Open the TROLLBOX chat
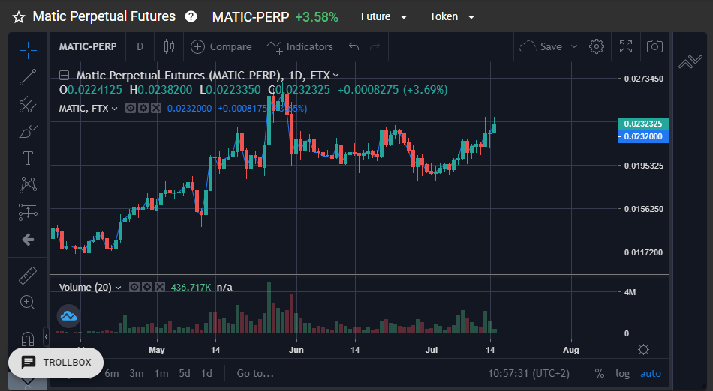This screenshot has height=391, width=713. 56,362
